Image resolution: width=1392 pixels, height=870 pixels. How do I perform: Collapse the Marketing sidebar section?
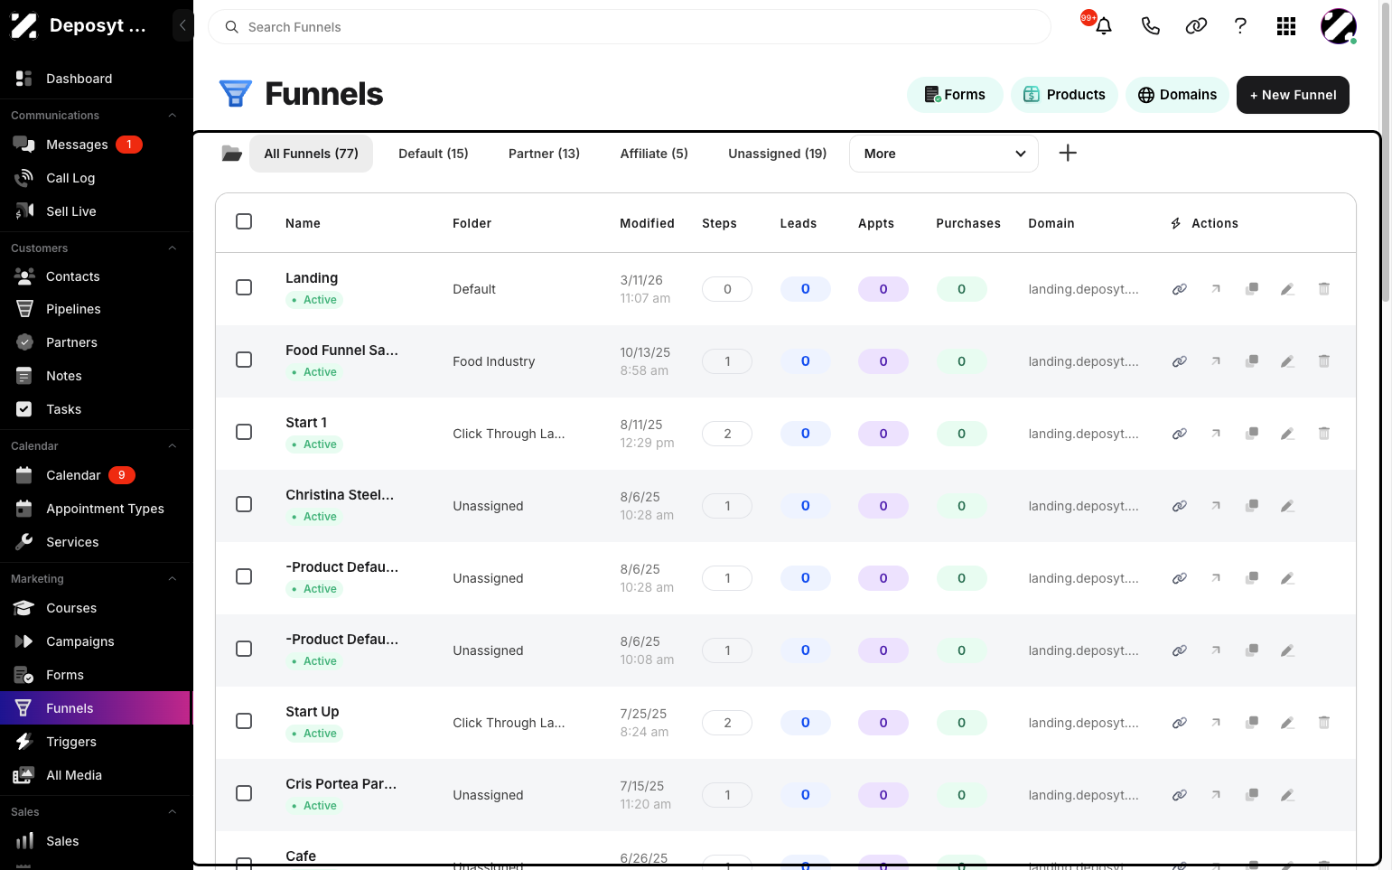172,579
